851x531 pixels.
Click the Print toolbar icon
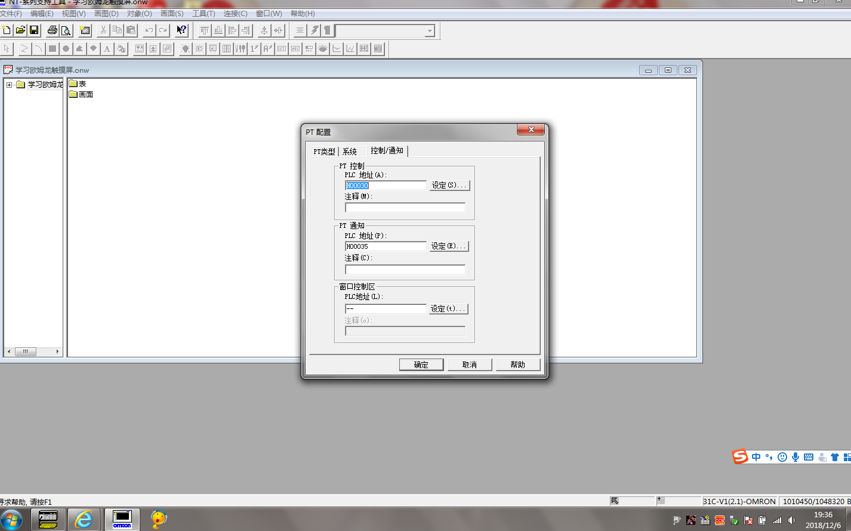click(53, 30)
